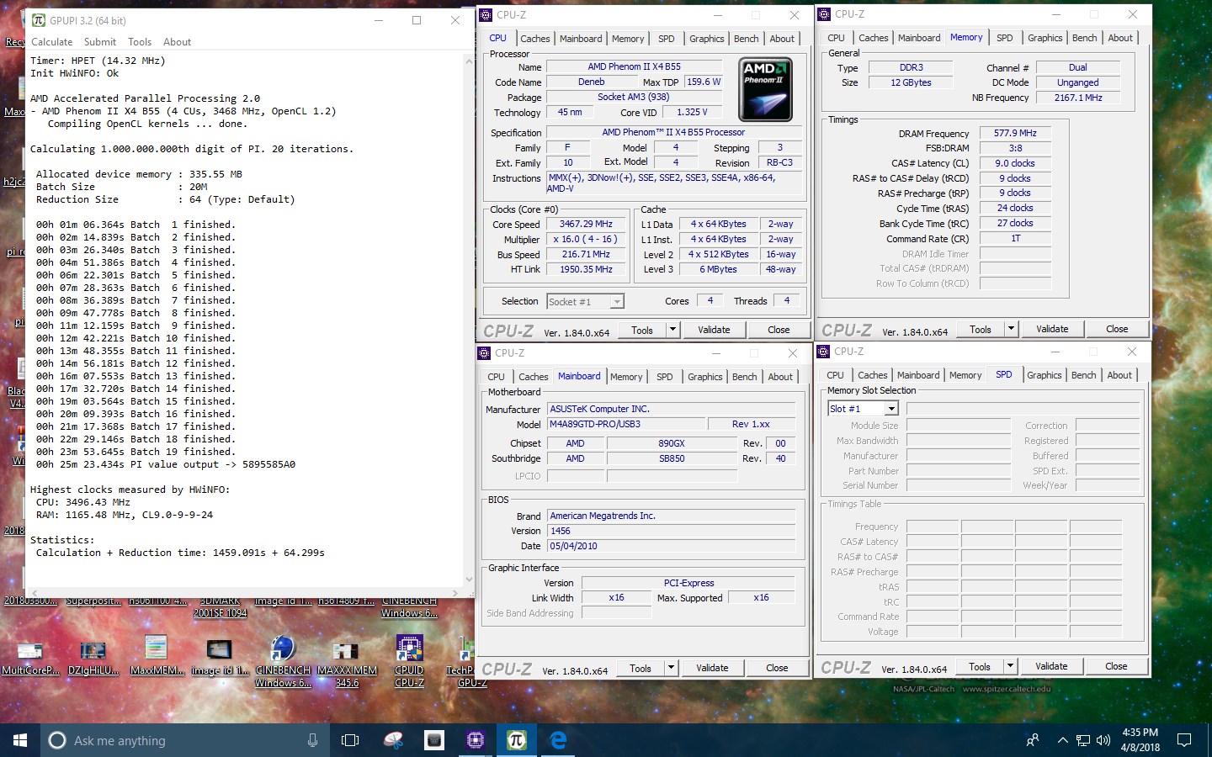
Task: Click Tools in the CPU-Z Memory window
Action: pyautogui.click(x=981, y=329)
